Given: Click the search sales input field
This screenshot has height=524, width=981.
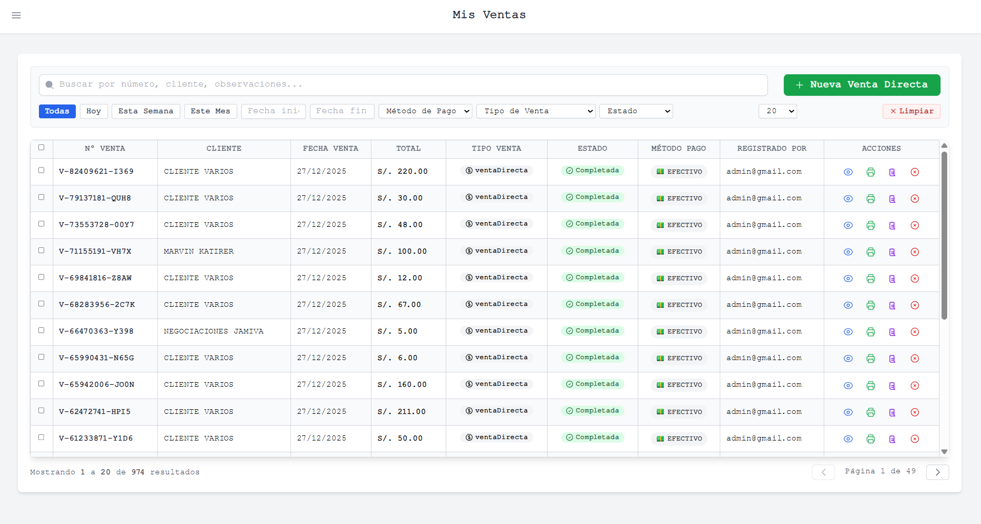Looking at the screenshot, I should click(403, 85).
